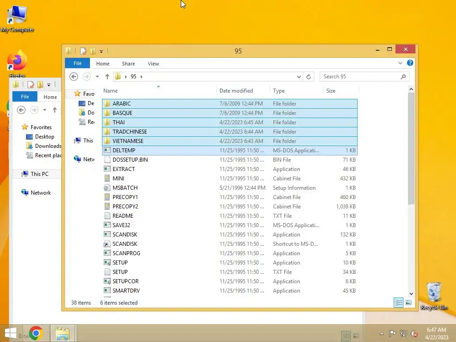Click the File Explorer taskbar icon
This screenshot has width=456, height=342.
(x=62, y=333)
